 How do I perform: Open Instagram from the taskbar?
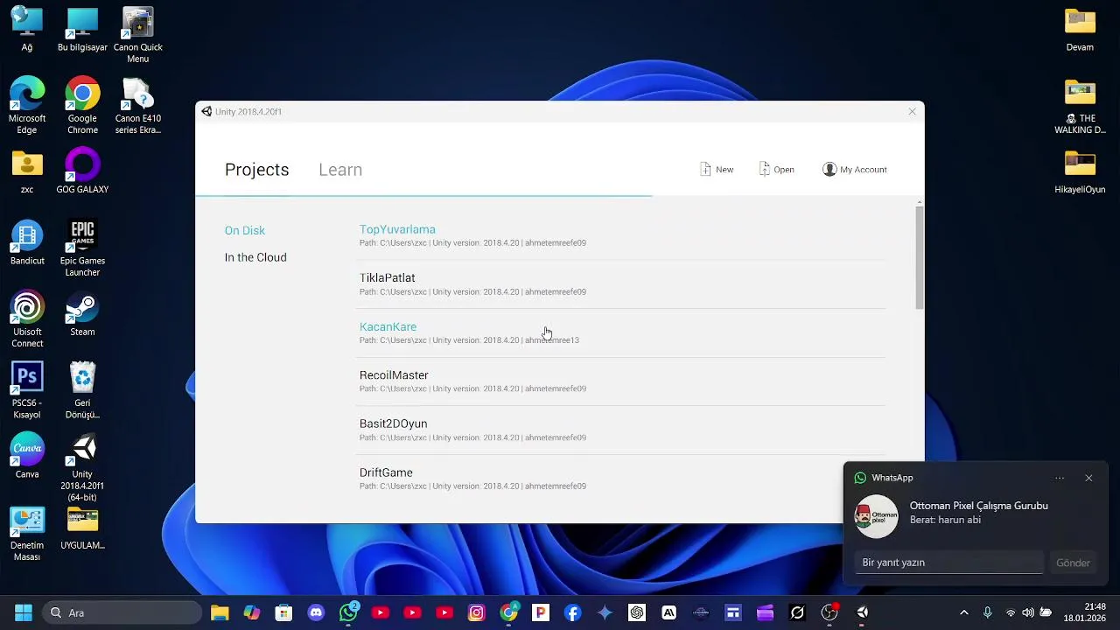click(476, 612)
